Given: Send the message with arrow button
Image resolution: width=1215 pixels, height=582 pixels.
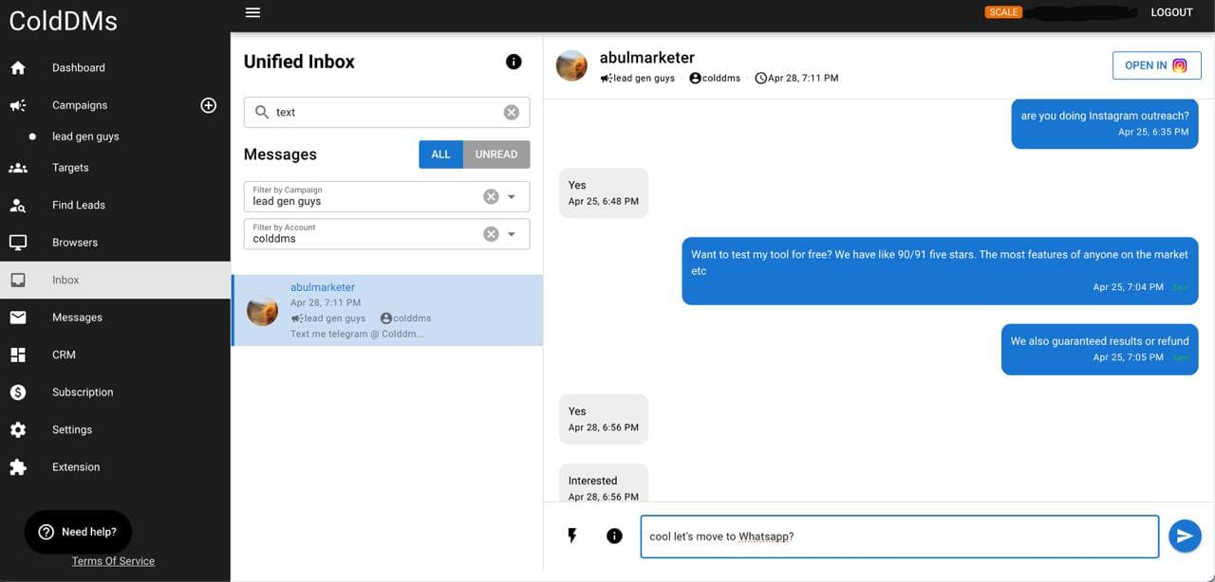Looking at the screenshot, I should coord(1185,536).
